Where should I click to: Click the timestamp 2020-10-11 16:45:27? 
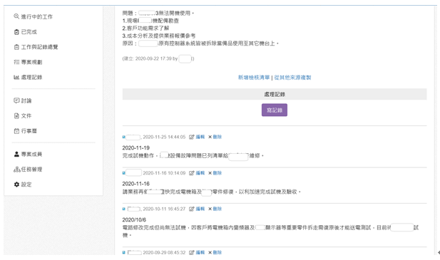(164, 209)
